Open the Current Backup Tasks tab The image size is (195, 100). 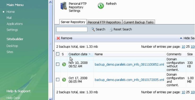139,22
